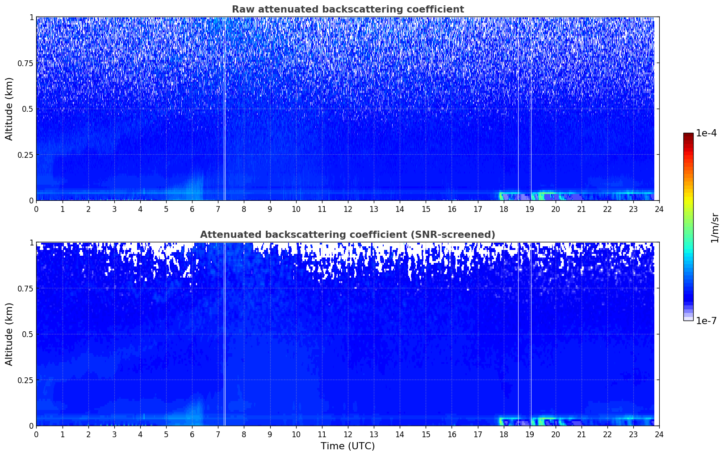
Task: Click the '18' hour tick under bottom plot
Action: (x=503, y=434)
